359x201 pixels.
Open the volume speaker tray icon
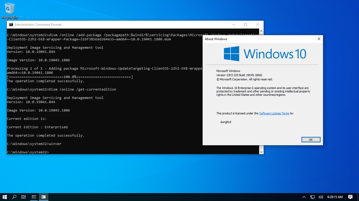tap(321, 197)
